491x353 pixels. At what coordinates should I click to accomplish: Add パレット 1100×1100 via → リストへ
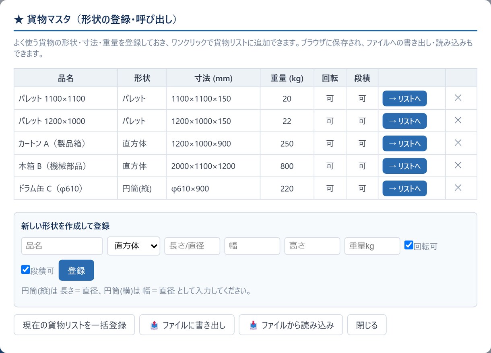pyautogui.click(x=404, y=99)
